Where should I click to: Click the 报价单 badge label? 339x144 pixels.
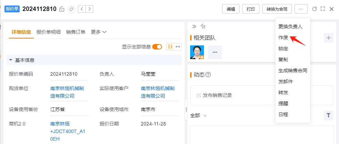coord(12,9)
